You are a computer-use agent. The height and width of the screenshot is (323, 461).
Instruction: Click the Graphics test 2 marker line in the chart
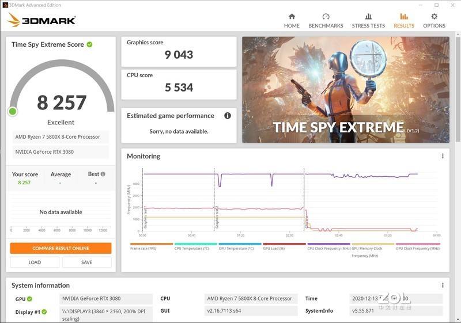pyautogui.click(x=214, y=200)
